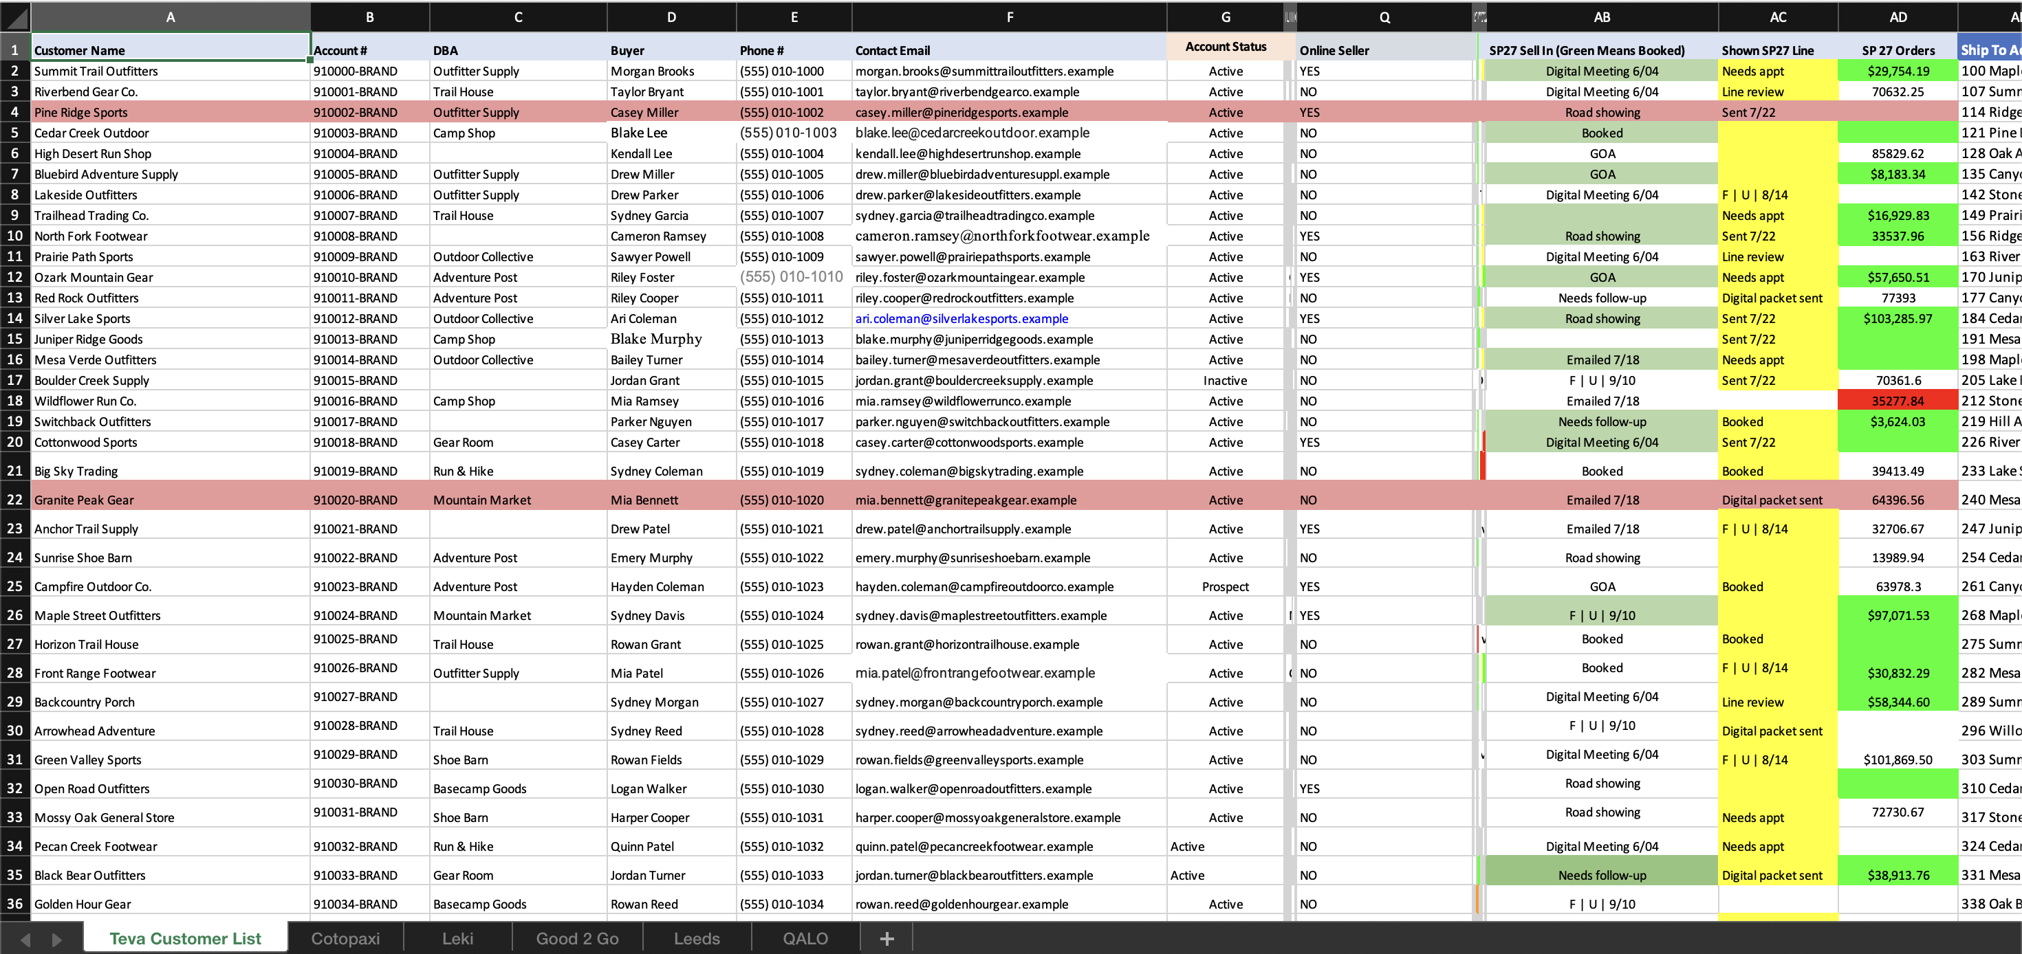Viewport: 2022px width, 954px height.
Task: Add a new sheet with plus button
Action: click(x=887, y=938)
